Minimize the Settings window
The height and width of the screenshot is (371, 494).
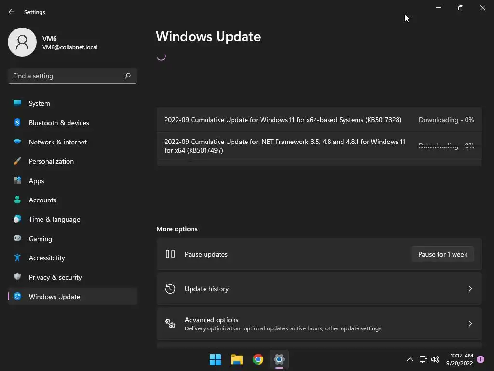438,8
